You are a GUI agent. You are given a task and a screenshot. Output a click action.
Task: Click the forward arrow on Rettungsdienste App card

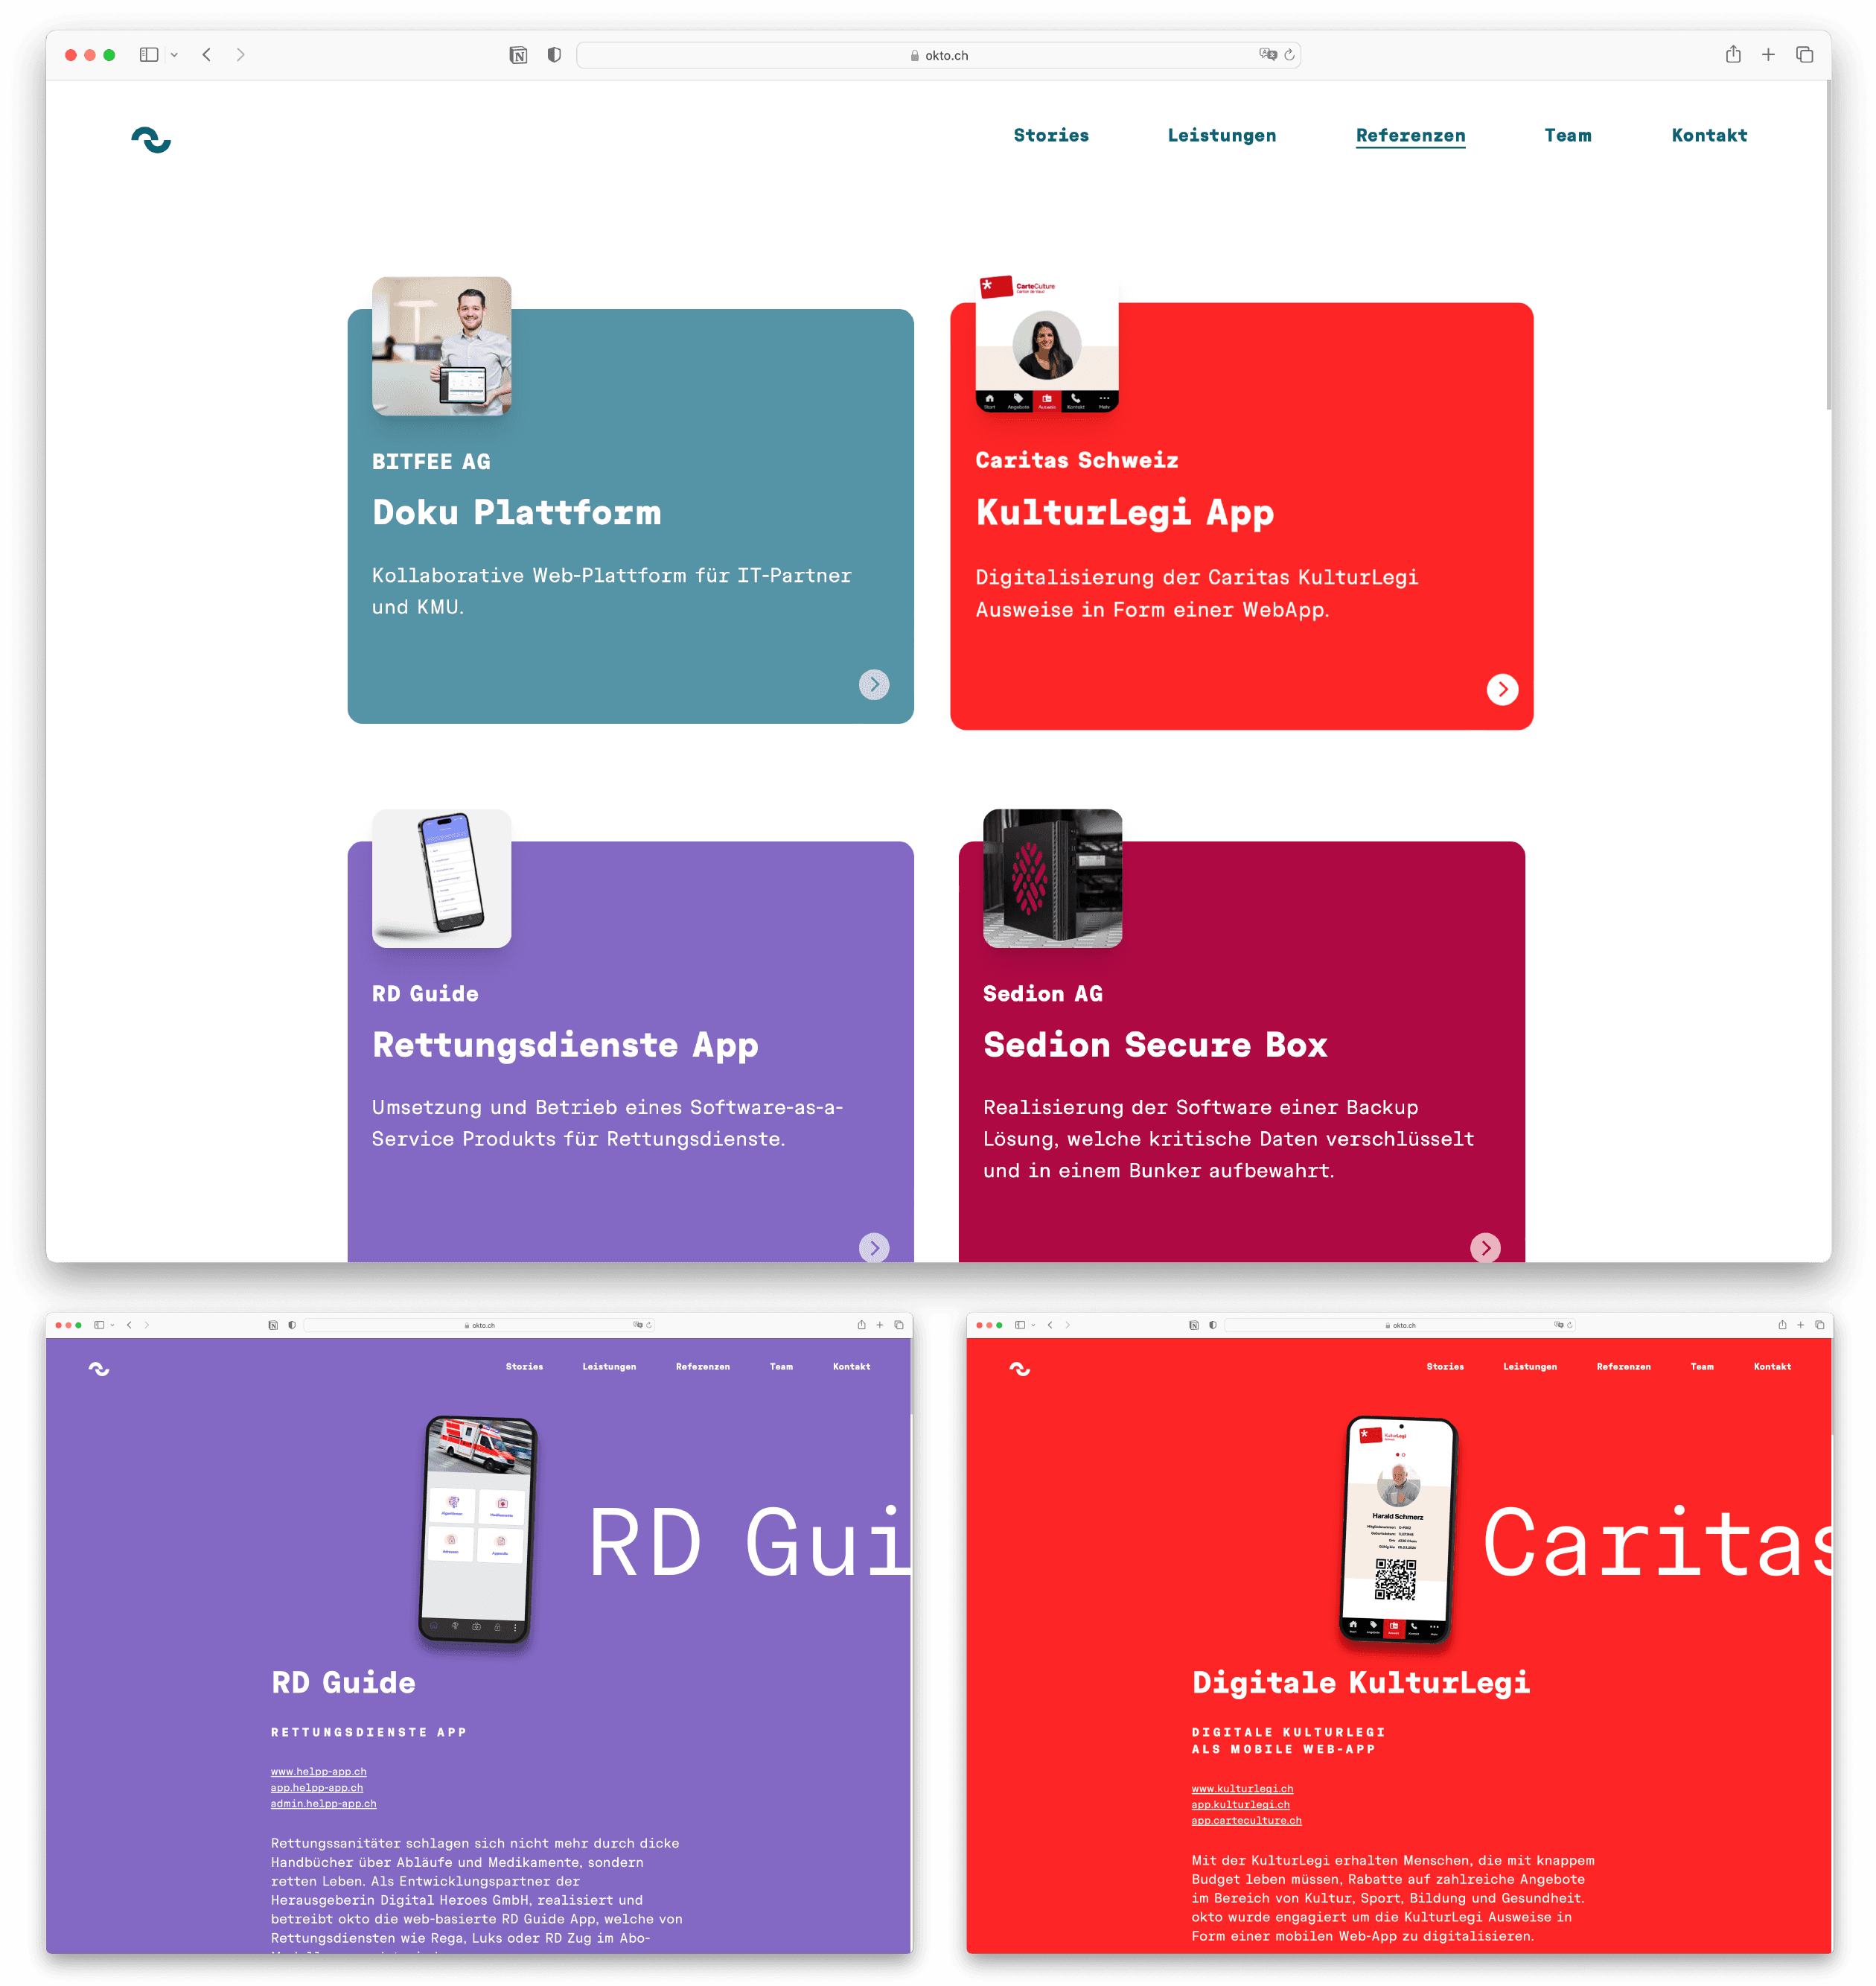[x=876, y=1249]
